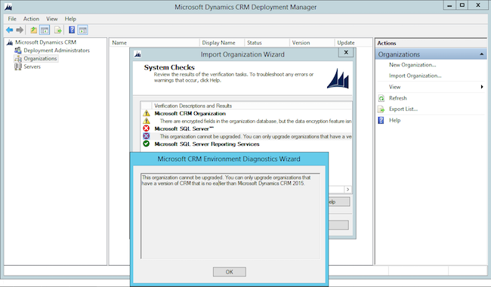Select Deployment Administrators in the tree
This screenshot has height=287, width=491.
[x=57, y=51]
